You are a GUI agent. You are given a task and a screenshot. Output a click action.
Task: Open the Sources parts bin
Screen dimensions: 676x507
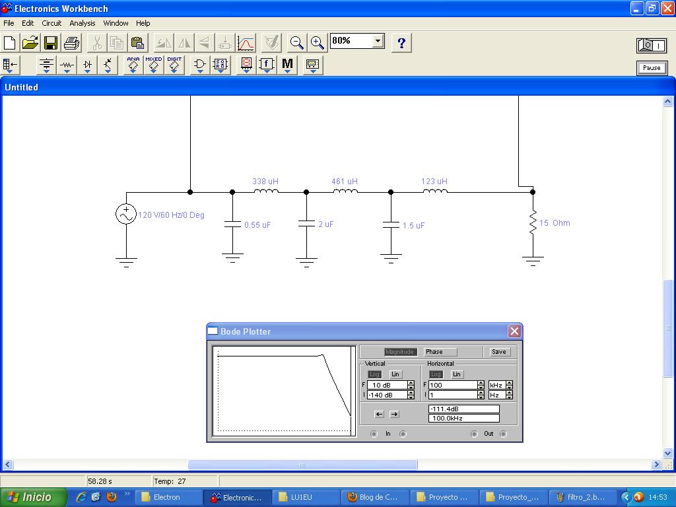46,65
